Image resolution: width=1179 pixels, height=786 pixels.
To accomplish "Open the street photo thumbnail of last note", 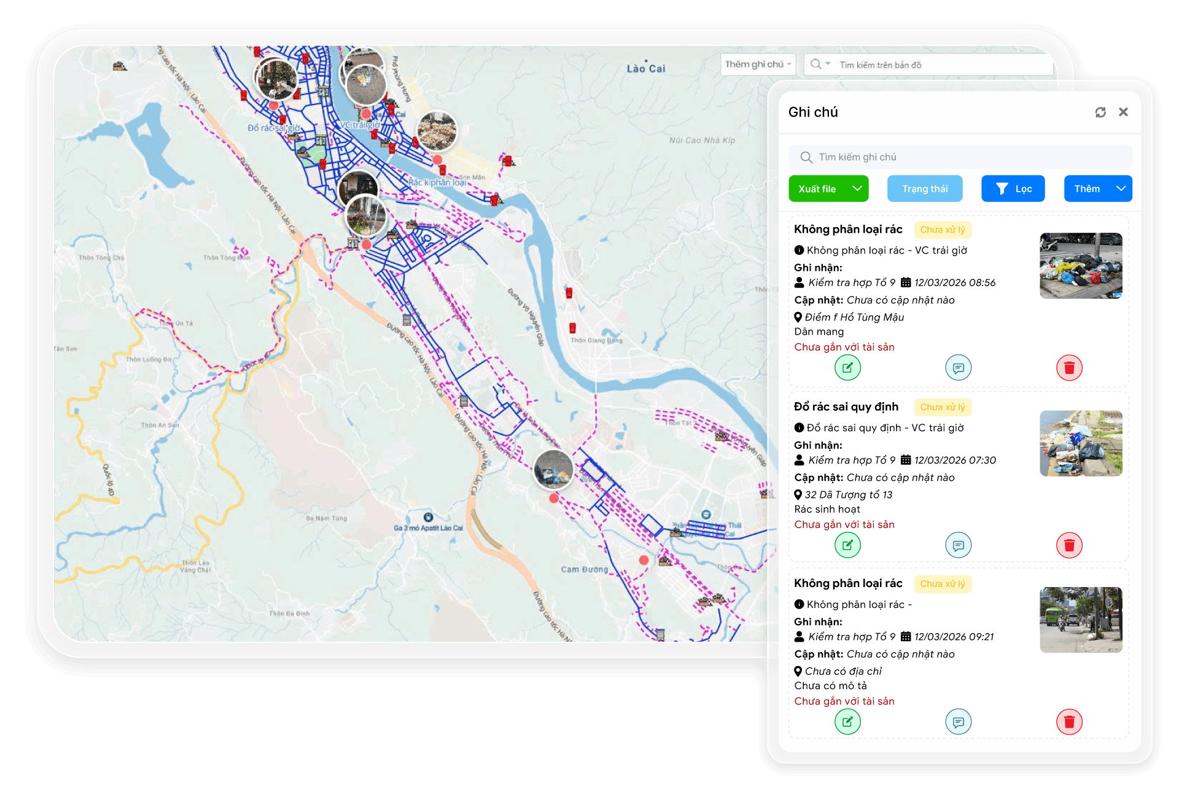I will click(x=1080, y=620).
